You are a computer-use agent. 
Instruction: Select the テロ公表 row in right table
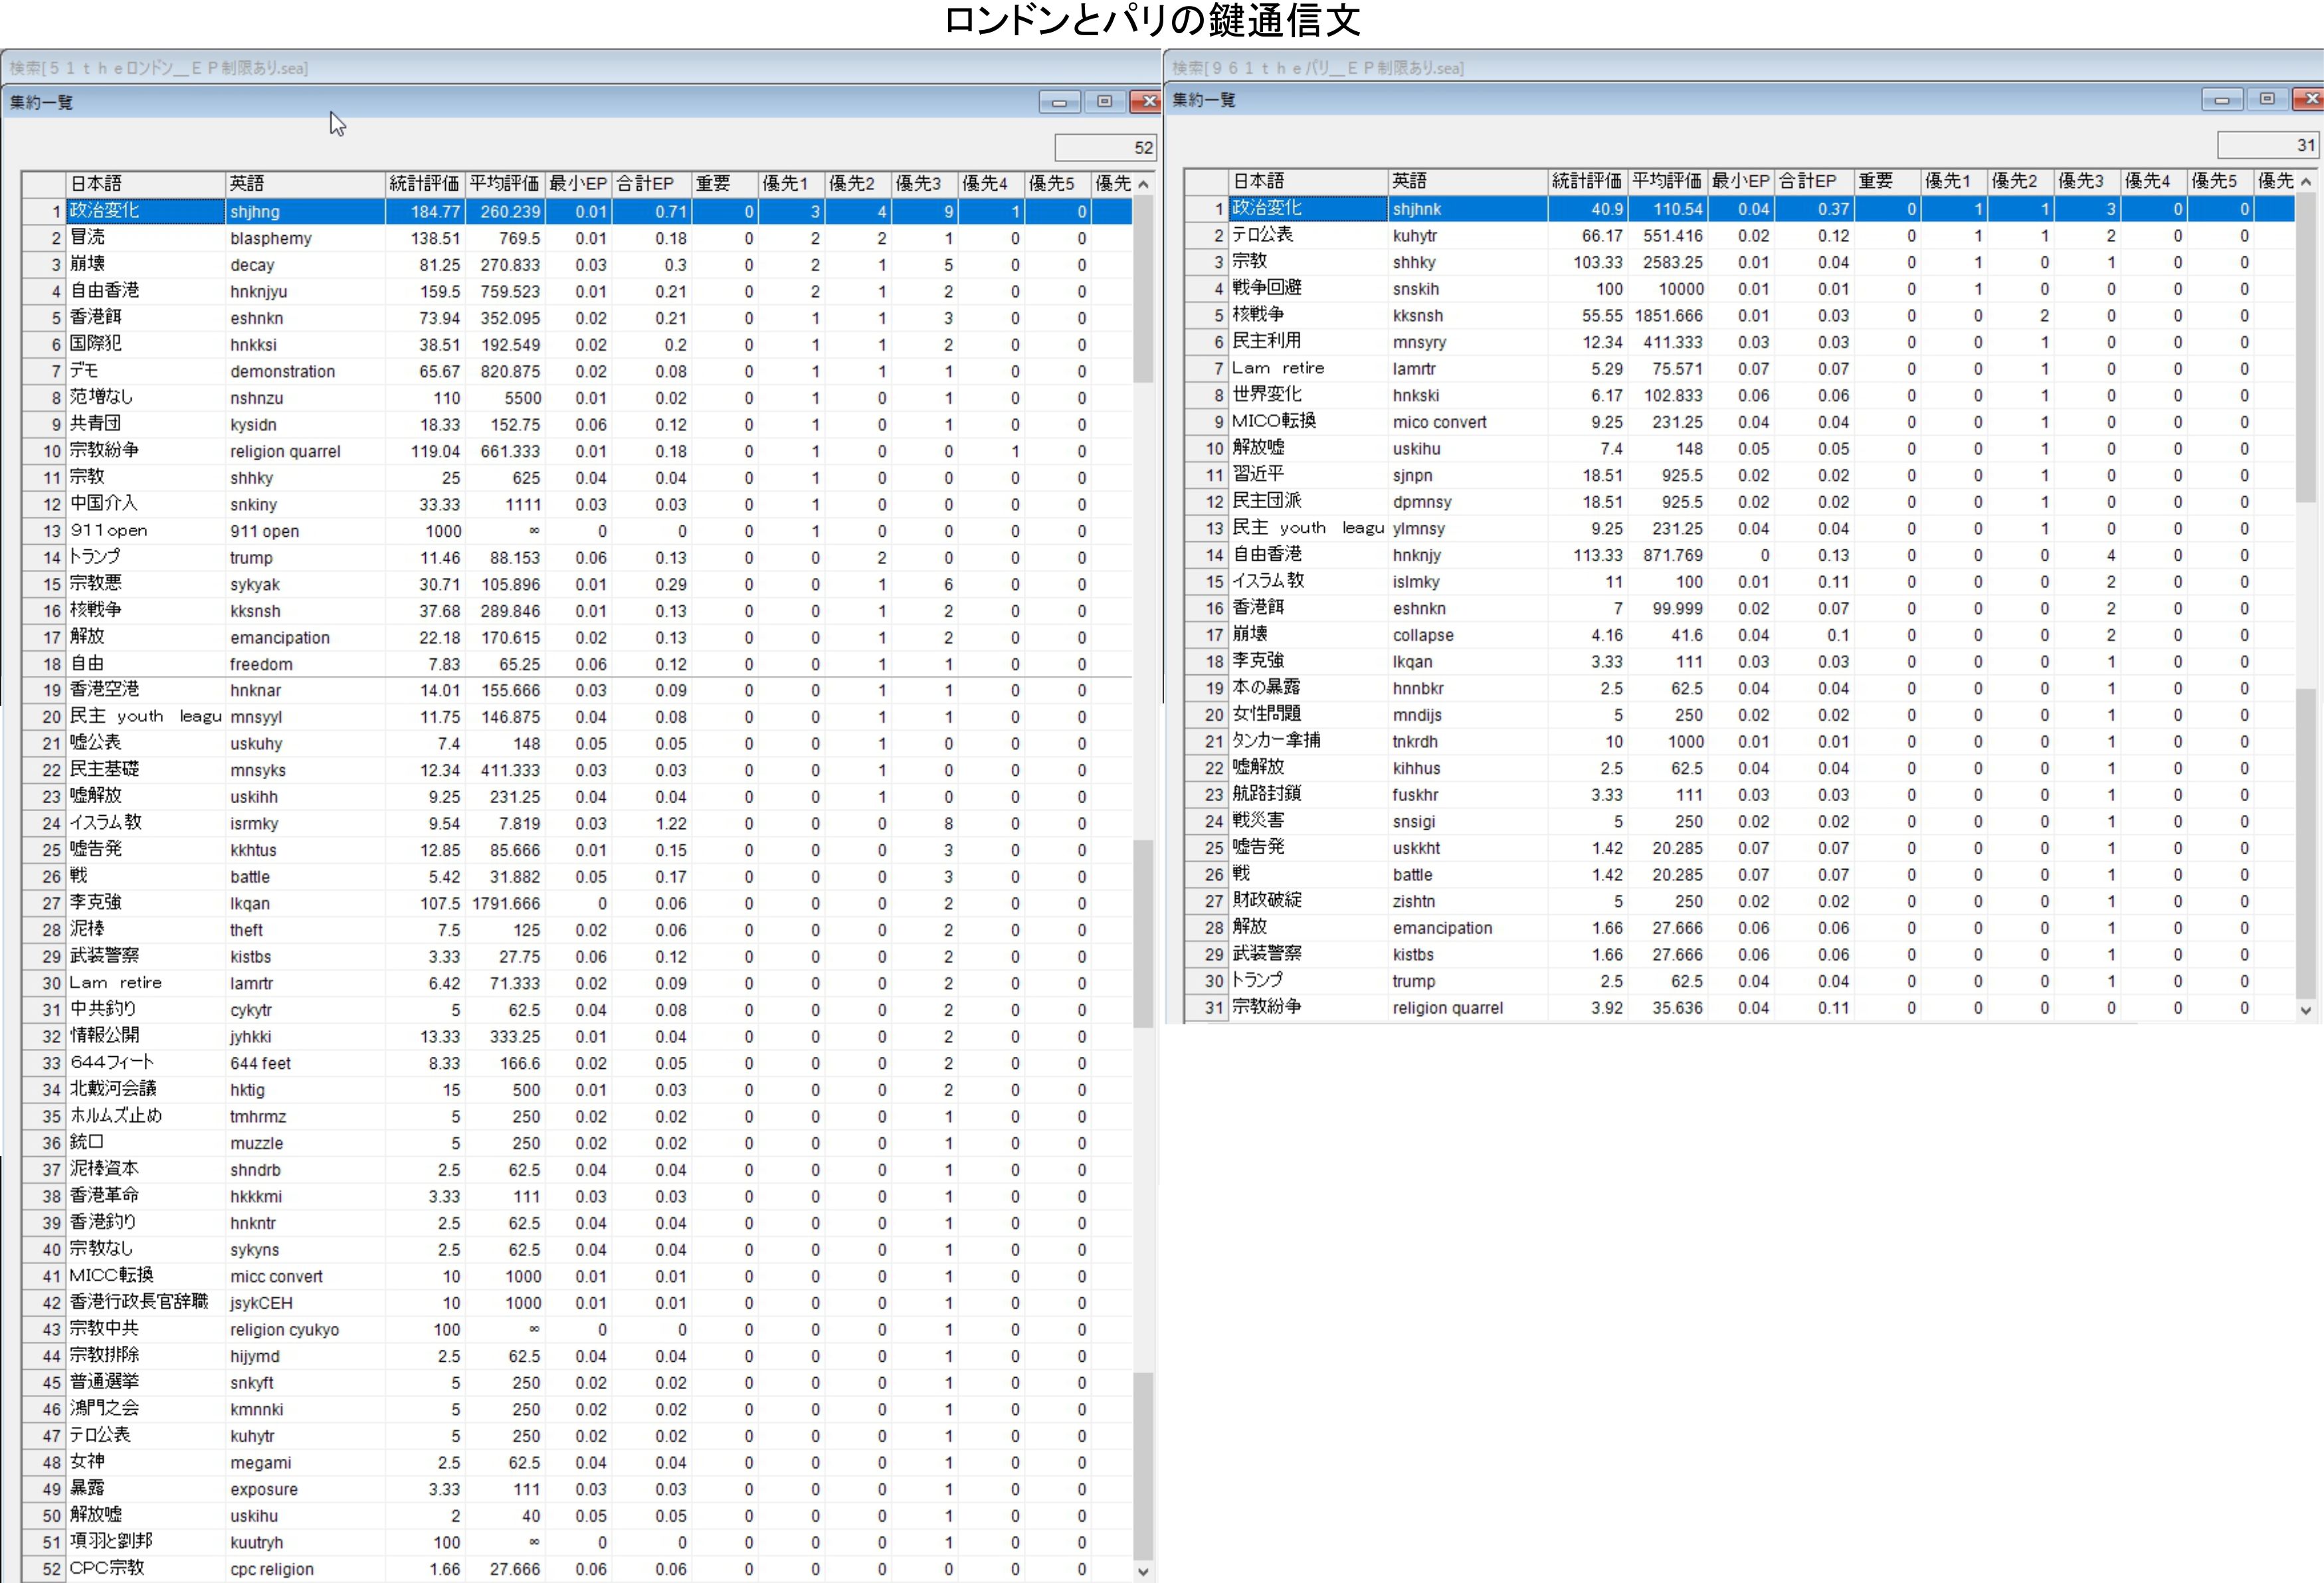click(x=1262, y=235)
